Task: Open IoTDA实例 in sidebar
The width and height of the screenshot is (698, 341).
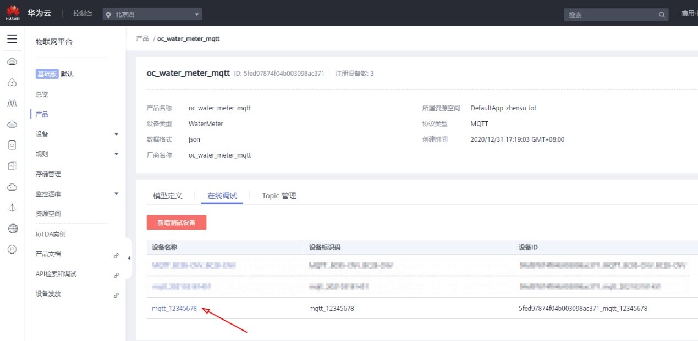Action: click(51, 234)
